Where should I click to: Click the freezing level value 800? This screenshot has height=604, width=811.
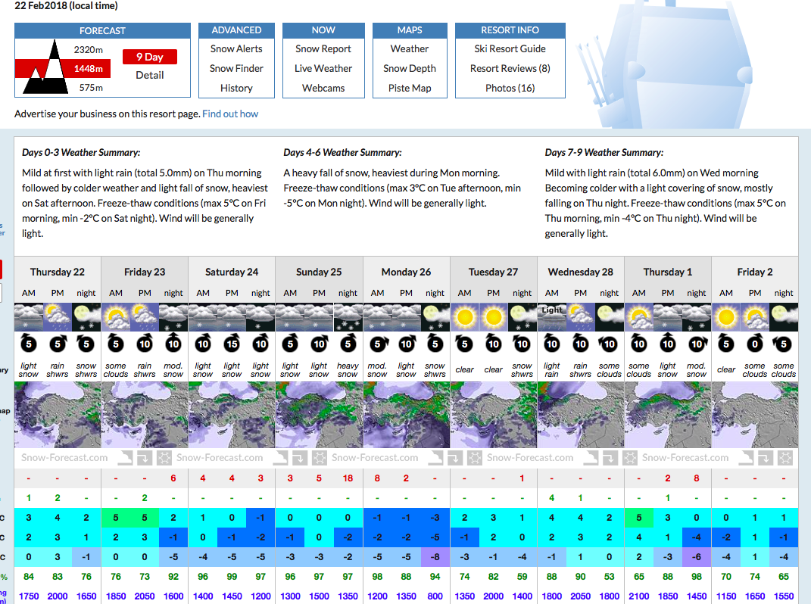435,596
